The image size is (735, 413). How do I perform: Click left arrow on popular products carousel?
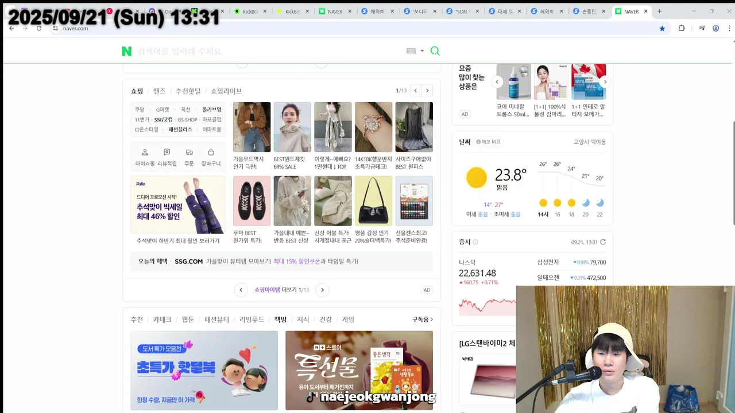point(497,81)
